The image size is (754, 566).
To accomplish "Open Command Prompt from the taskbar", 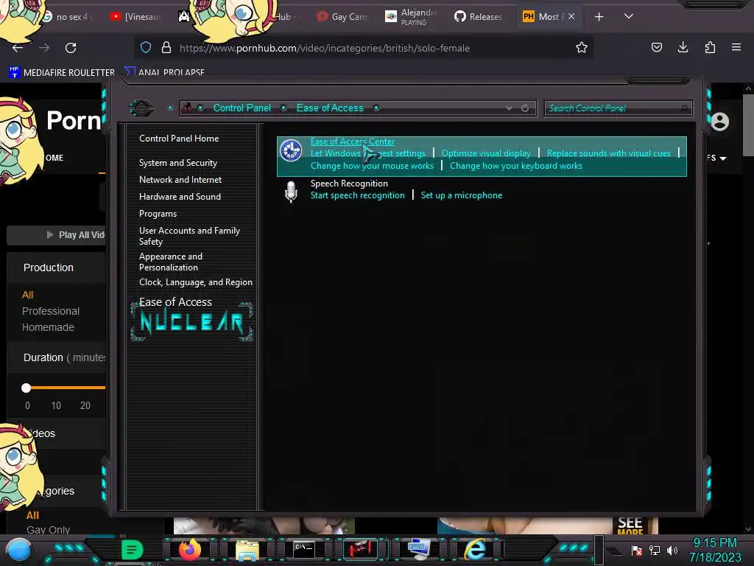I will (304, 549).
